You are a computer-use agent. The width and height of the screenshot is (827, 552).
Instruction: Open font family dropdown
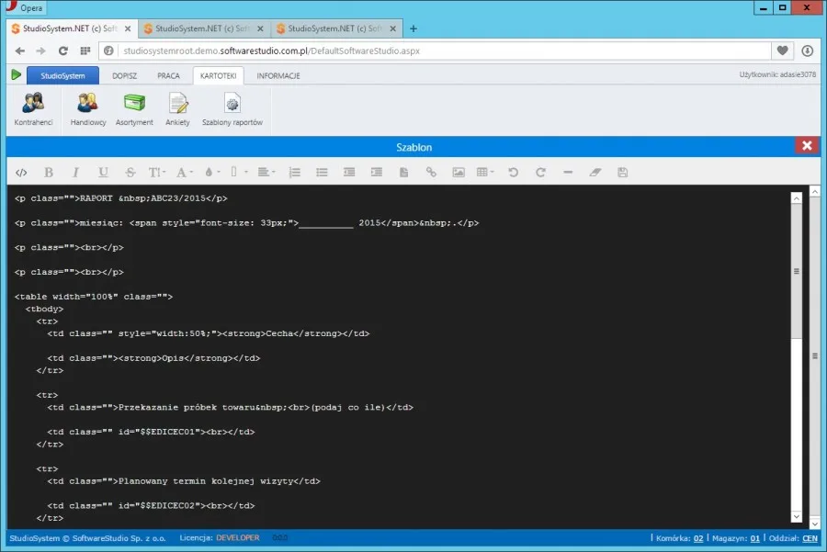[184, 173]
